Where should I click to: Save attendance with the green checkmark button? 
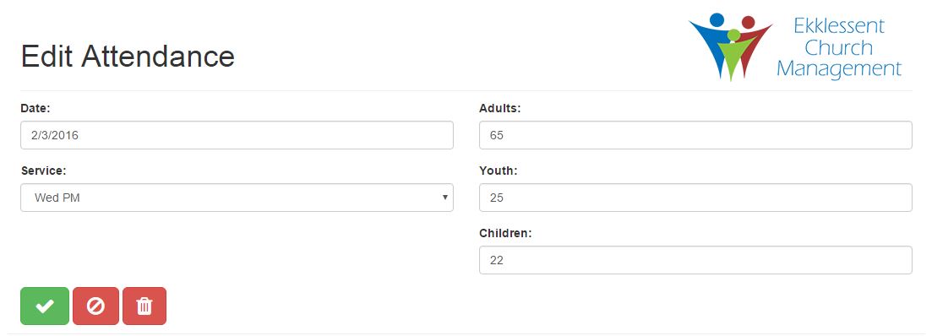coord(45,306)
